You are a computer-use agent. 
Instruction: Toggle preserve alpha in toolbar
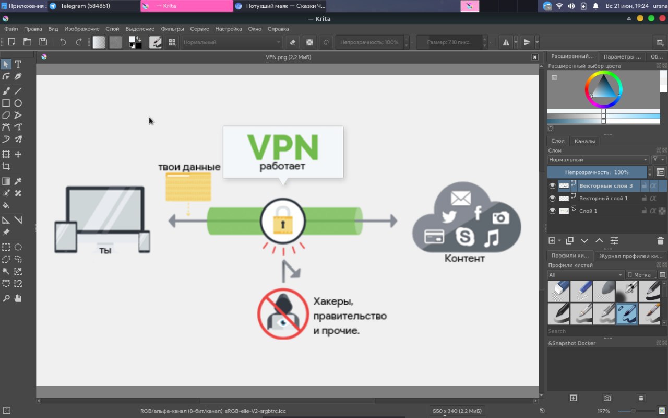[x=309, y=42]
